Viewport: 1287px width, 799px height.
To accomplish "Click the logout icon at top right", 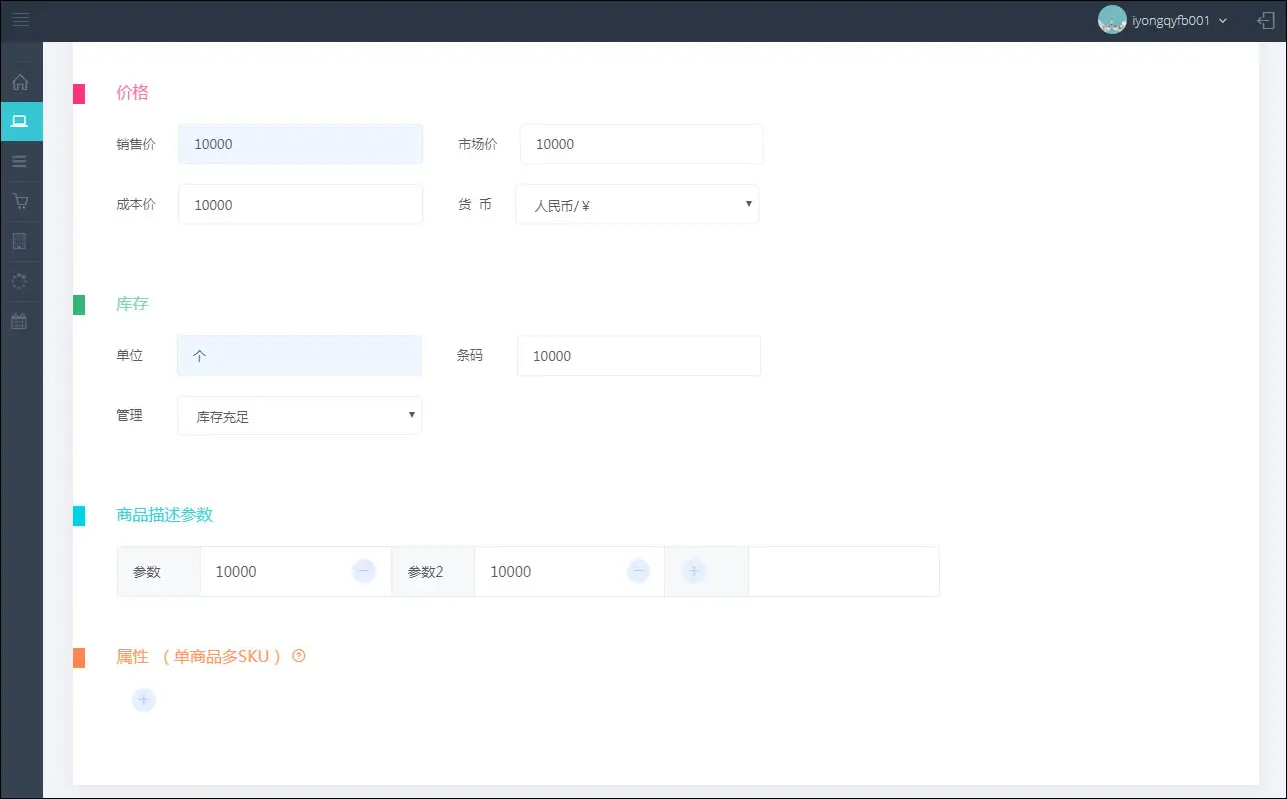I will (x=1265, y=20).
